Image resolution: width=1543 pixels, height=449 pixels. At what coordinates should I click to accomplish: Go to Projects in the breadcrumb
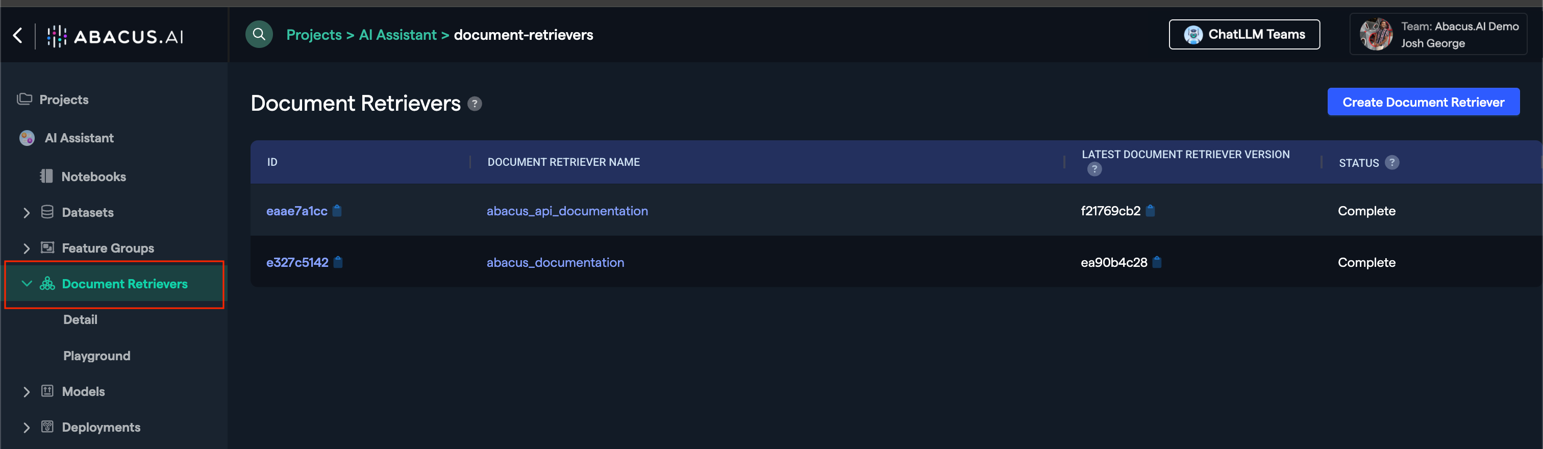click(x=314, y=35)
